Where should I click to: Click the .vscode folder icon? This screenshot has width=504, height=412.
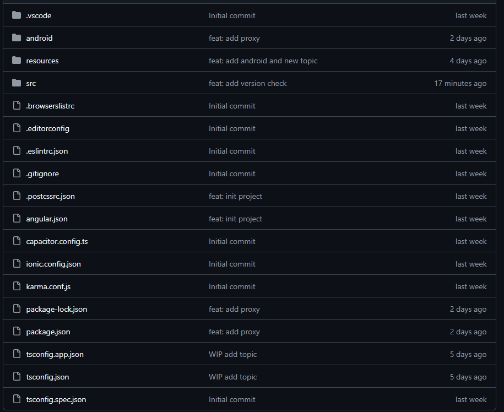(x=17, y=15)
